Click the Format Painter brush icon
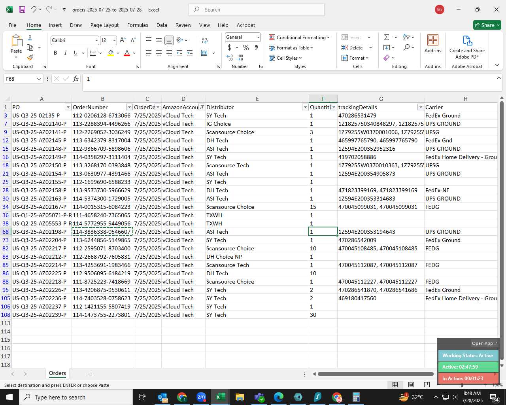The image size is (506, 405). pos(30,58)
